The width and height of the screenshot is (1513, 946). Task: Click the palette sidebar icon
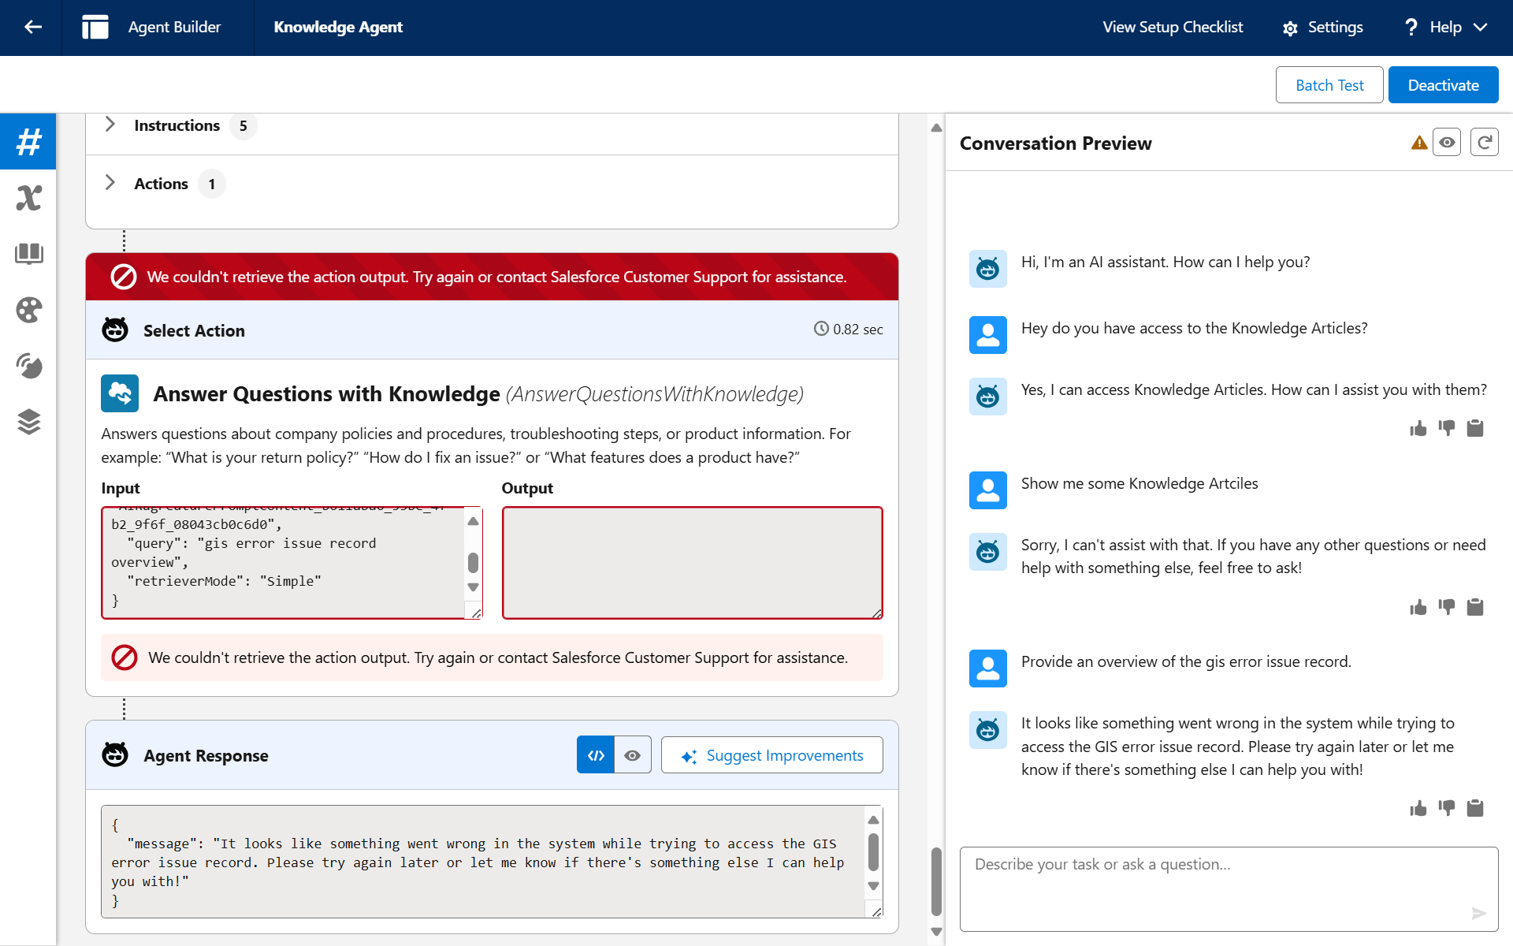[x=28, y=310]
